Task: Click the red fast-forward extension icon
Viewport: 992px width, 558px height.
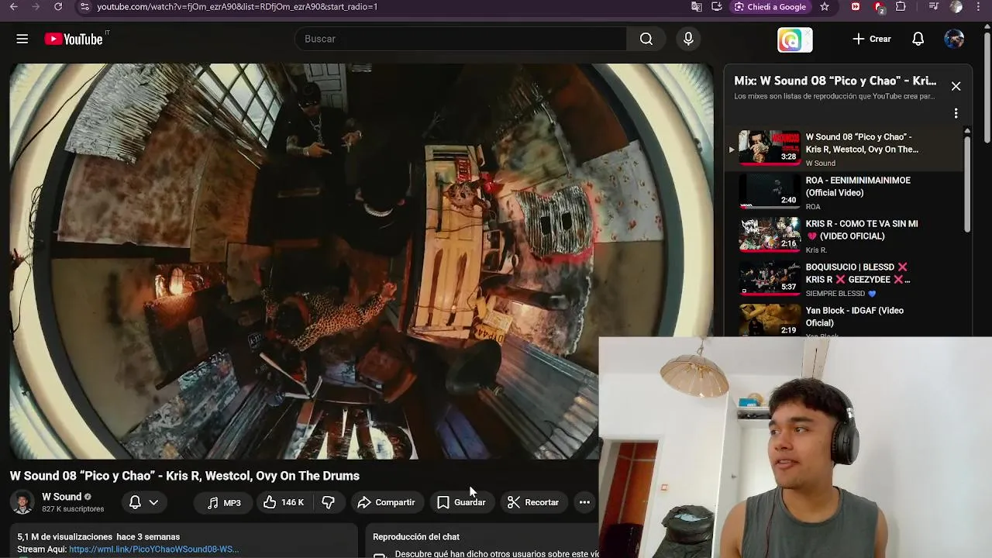Action: point(855,7)
